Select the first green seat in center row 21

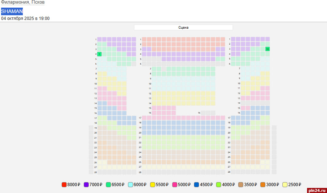(x=144, y=138)
